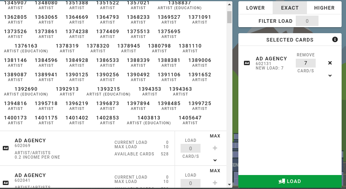Click the Ad icon of Ad Agency 602041

pyautogui.click(x=6, y=183)
